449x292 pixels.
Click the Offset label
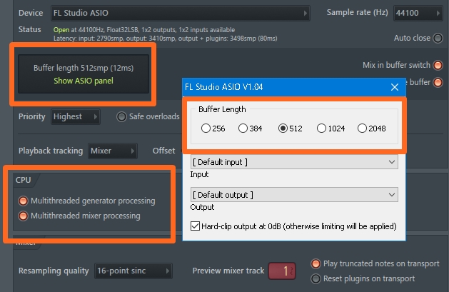(x=163, y=151)
